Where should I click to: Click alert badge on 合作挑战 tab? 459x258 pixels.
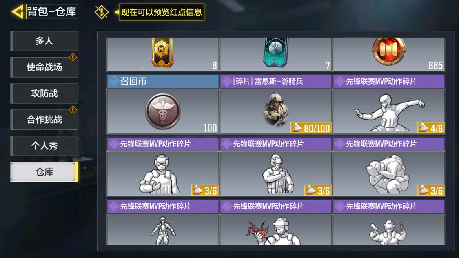click(73, 110)
